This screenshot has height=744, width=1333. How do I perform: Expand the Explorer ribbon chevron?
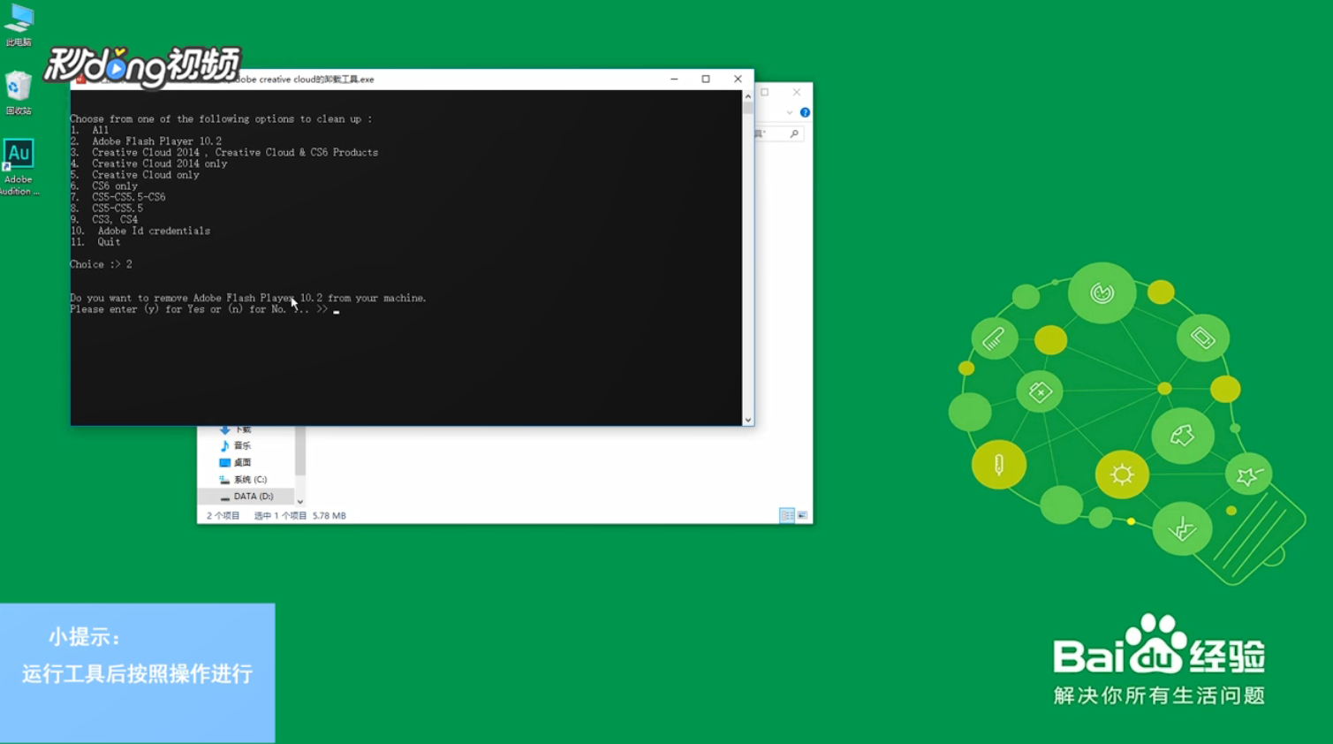click(790, 112)
